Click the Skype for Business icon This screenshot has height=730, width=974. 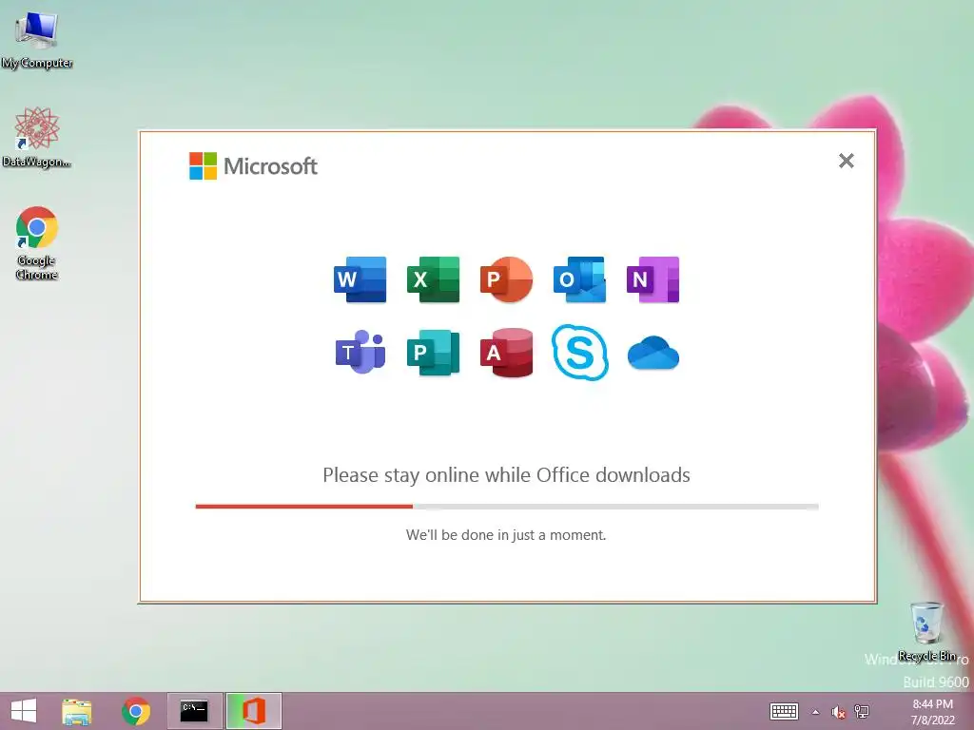pyautogui.click(x=579, y=352)
